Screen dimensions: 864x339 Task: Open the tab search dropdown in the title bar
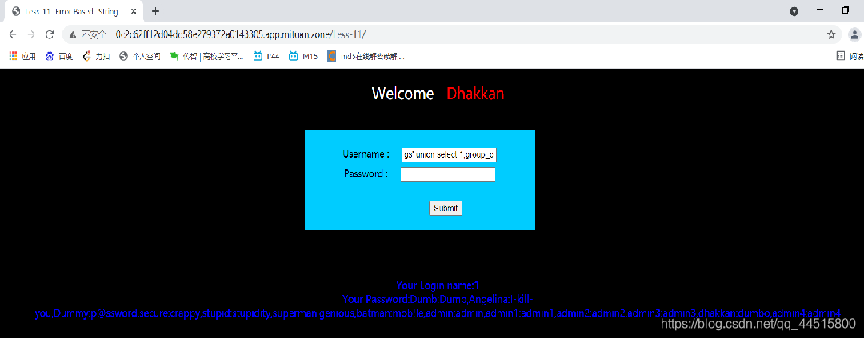coord(794,11)
